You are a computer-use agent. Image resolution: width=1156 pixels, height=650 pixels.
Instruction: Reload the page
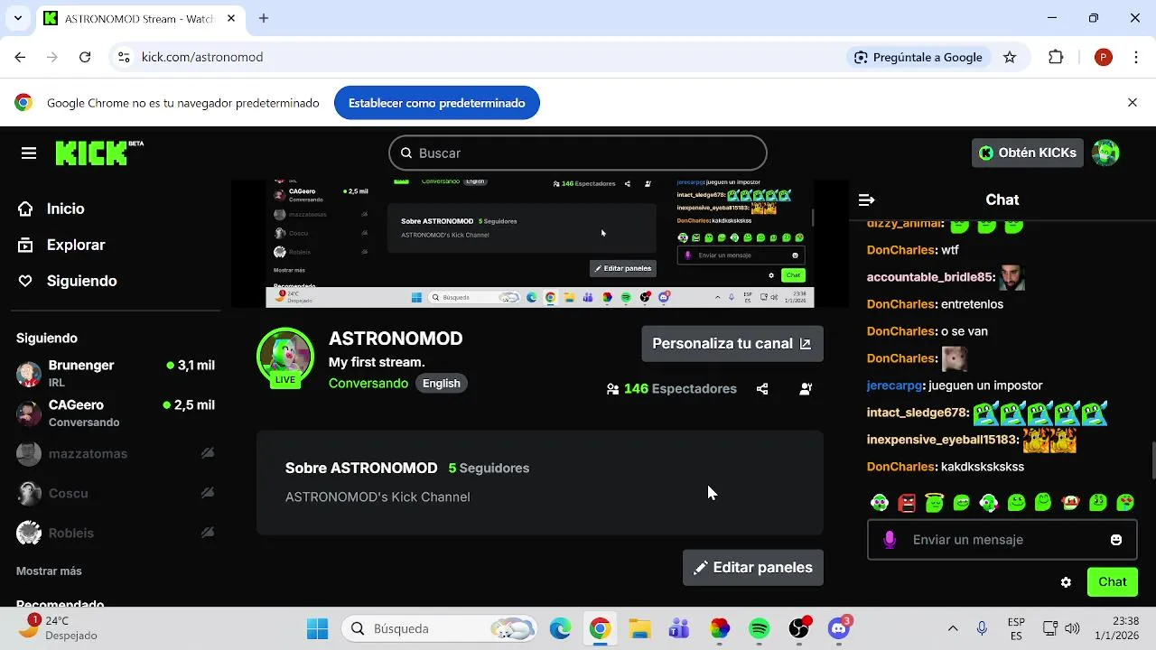click(x=85, y=57)
